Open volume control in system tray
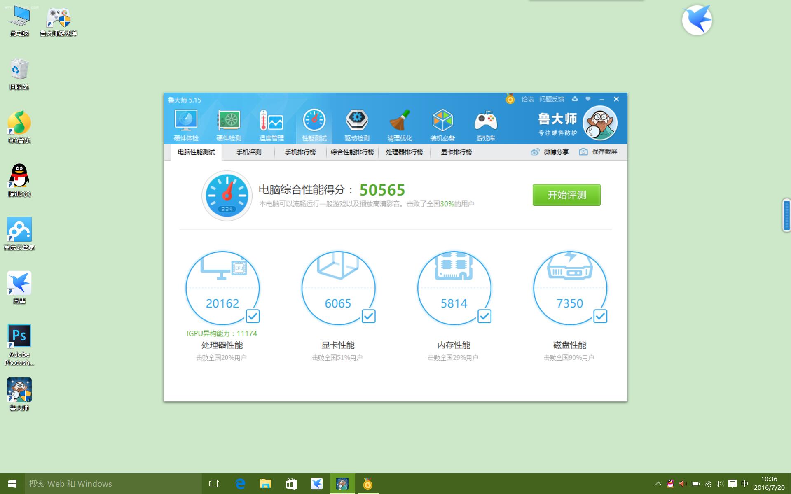This screenshot has height=494, width=791. [x=719, y=484]
